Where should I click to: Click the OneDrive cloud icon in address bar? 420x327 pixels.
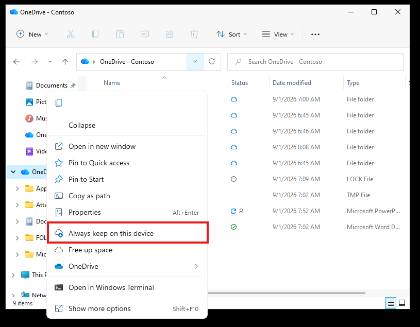tap(85, 62)
